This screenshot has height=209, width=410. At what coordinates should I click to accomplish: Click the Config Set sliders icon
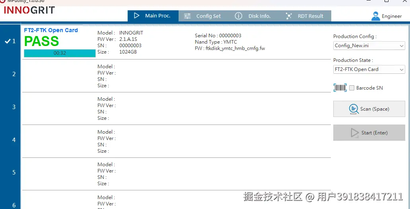click(x=187, y=16)
